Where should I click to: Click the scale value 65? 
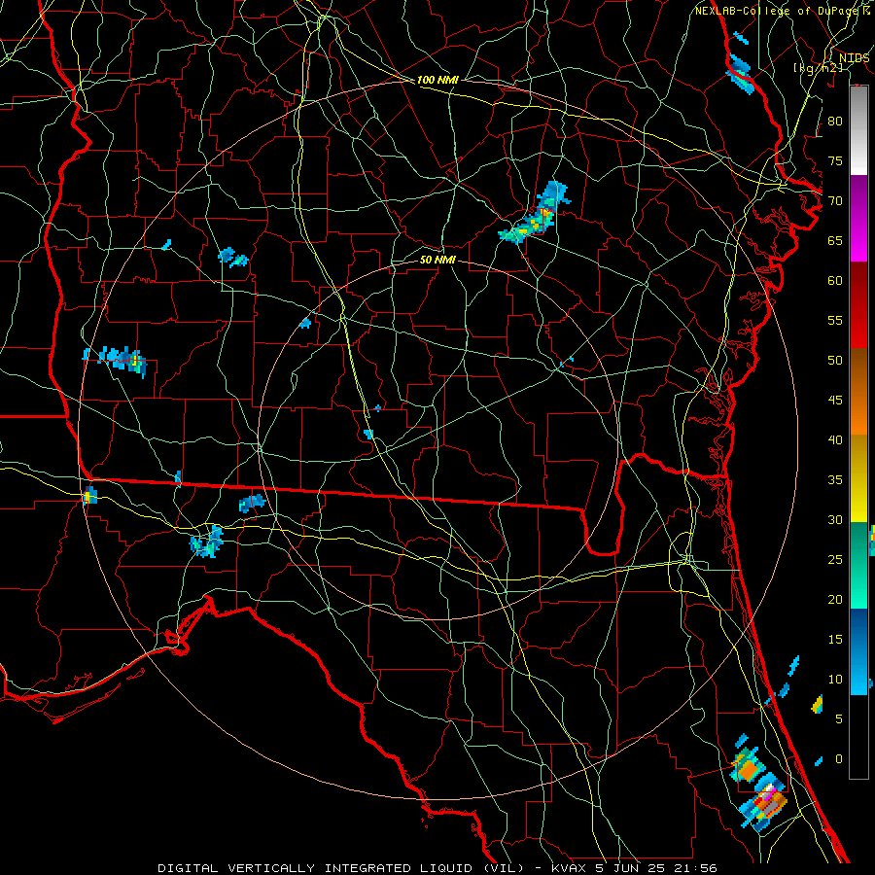(835, 240)
